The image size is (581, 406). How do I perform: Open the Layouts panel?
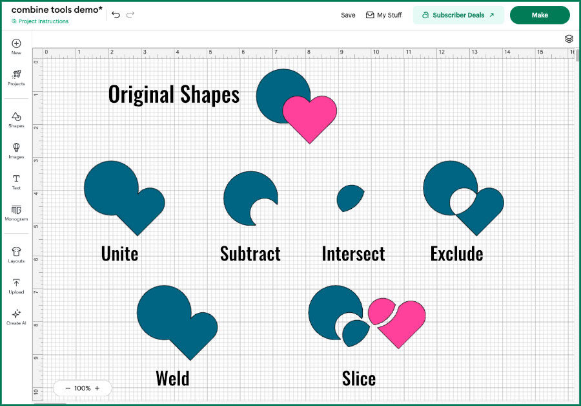tap(16, 255)
